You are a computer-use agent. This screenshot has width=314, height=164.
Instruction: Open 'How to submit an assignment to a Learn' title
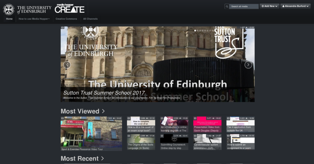(x=239, y=147)
